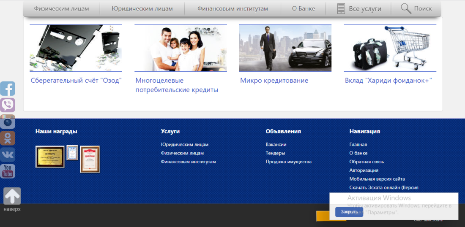Click the 'Микро кредитование' link
This screenshot has height=227, width=465.
pyautogui.click(x=274, y=80)
